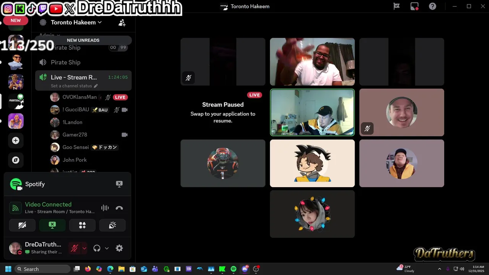Open the Windows Start menu
Image resolution: width=489 pixels, height=275 pixels.
[x=8, y=269]
